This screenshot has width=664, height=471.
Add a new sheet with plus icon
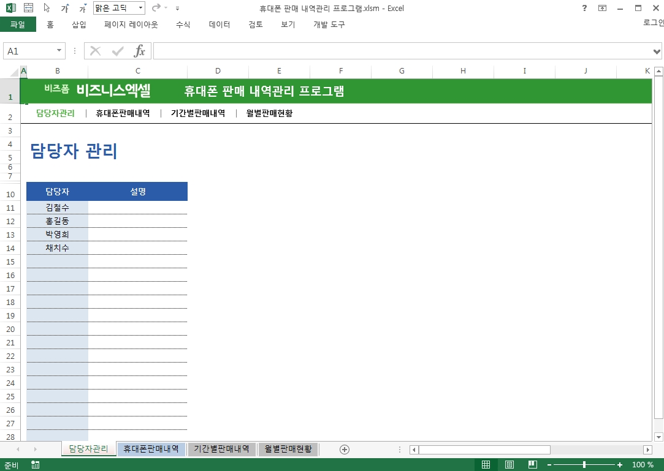345,450
